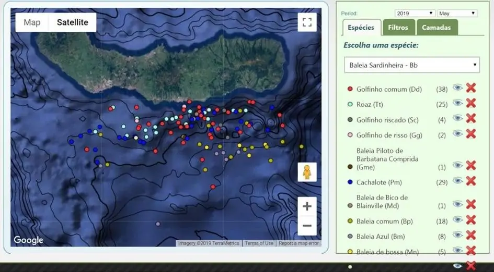Toggle visibility of Golfinho comum (Dd)
Screen dimensions: 494x272
click(x=457, y=88)
